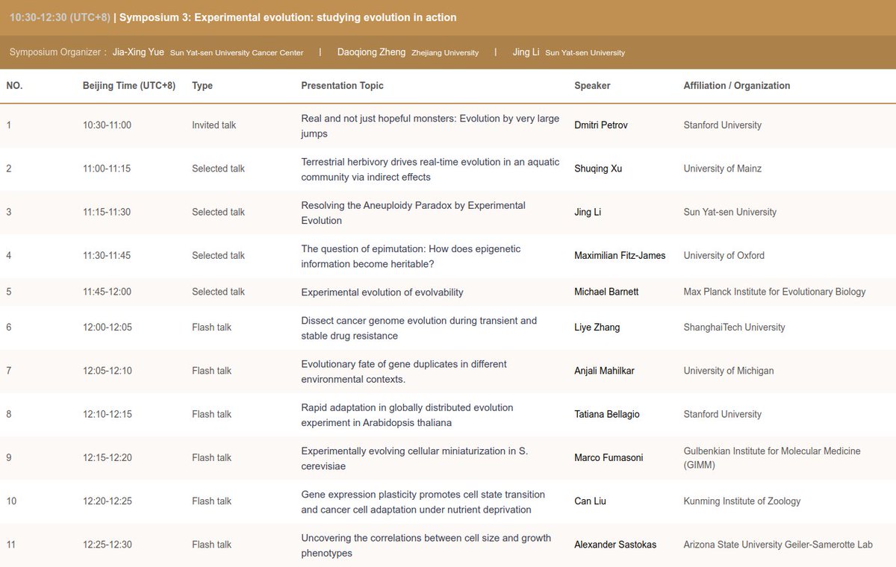Open 'Evolutionary fate of gene duplicates' topic
Viewport: 896px width, 567px height.
point(404,372)
